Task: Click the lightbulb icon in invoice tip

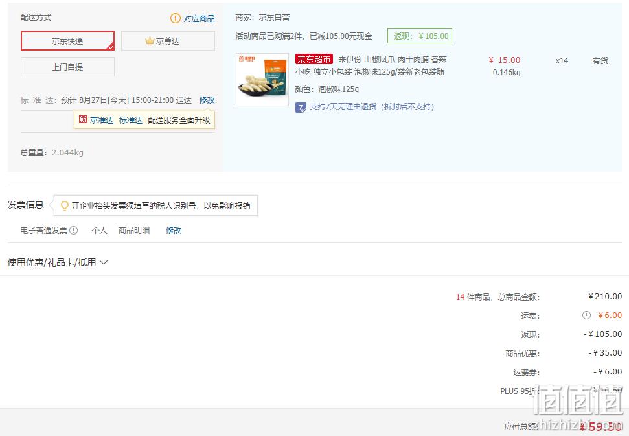Action: tap(64, 206)
